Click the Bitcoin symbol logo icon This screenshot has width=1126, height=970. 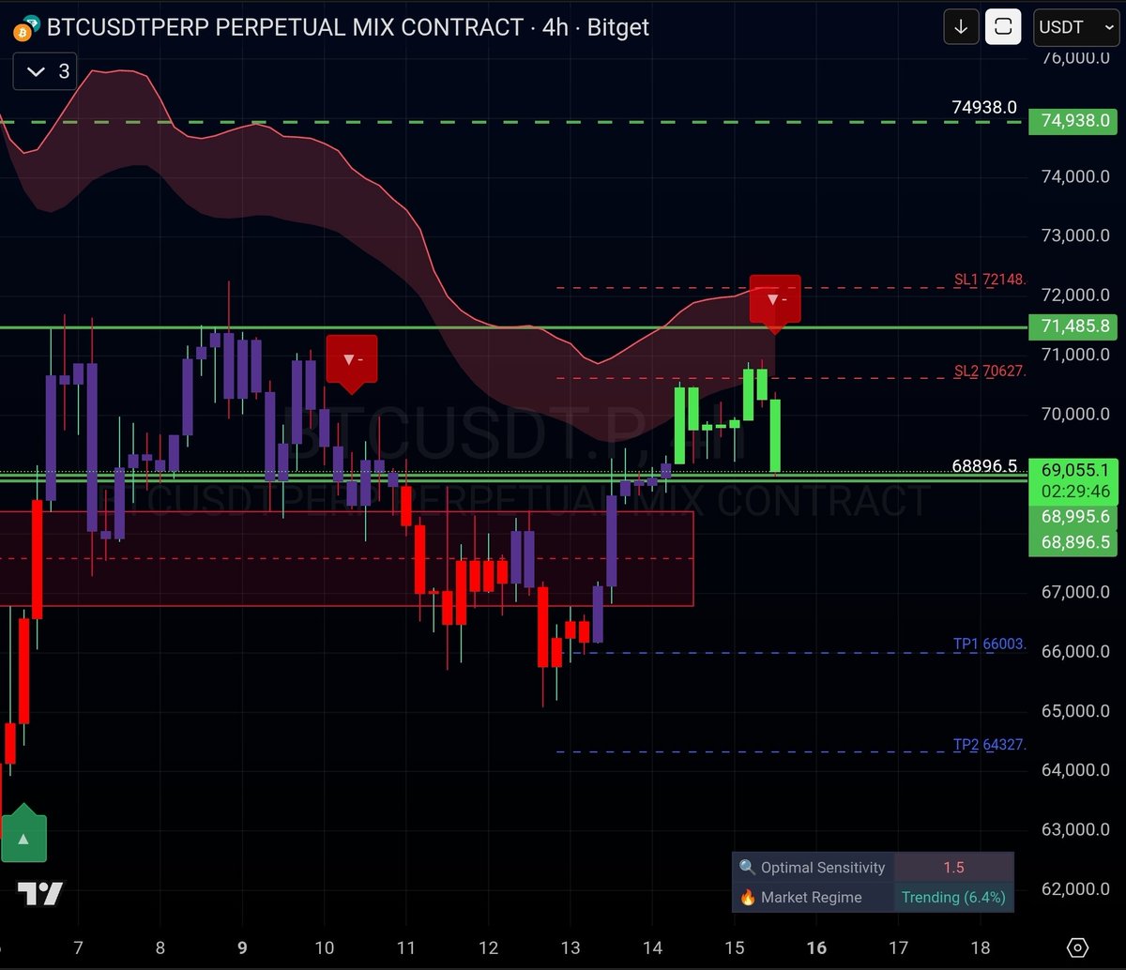(26, 27)
